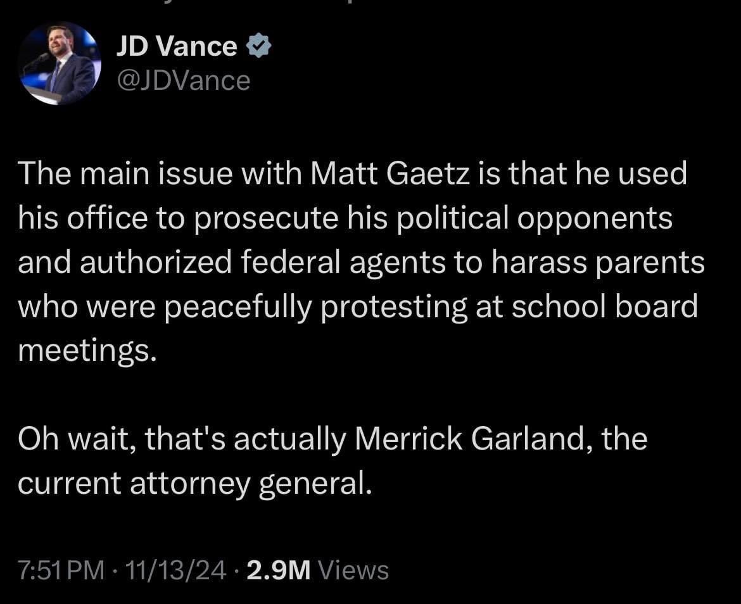Click the blue verified badge icon
741x604 pixels.
pyautogui.click(x=258, y=46)
